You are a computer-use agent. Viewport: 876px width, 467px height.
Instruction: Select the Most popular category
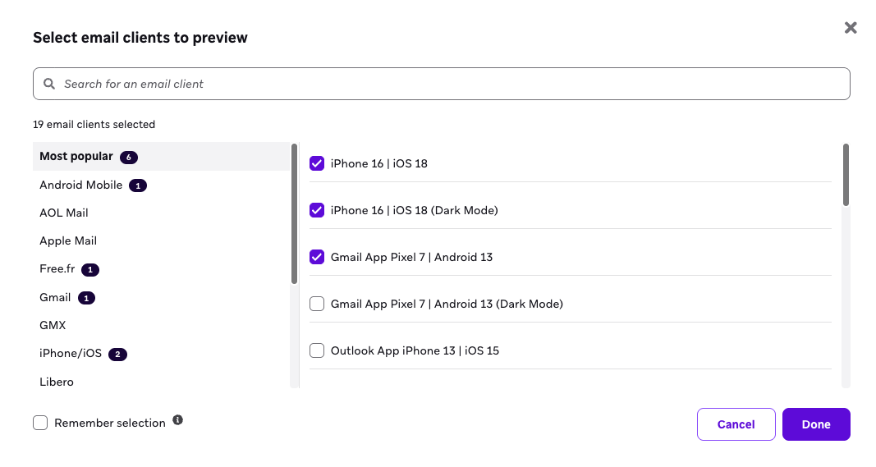click(76, 156)
